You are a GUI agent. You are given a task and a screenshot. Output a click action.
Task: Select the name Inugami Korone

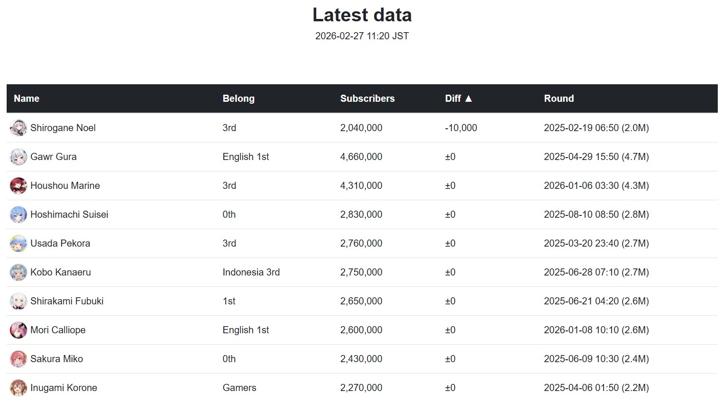(64, 388)
